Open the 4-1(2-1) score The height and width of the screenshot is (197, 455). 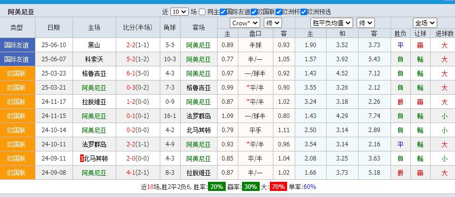[137, 173]
